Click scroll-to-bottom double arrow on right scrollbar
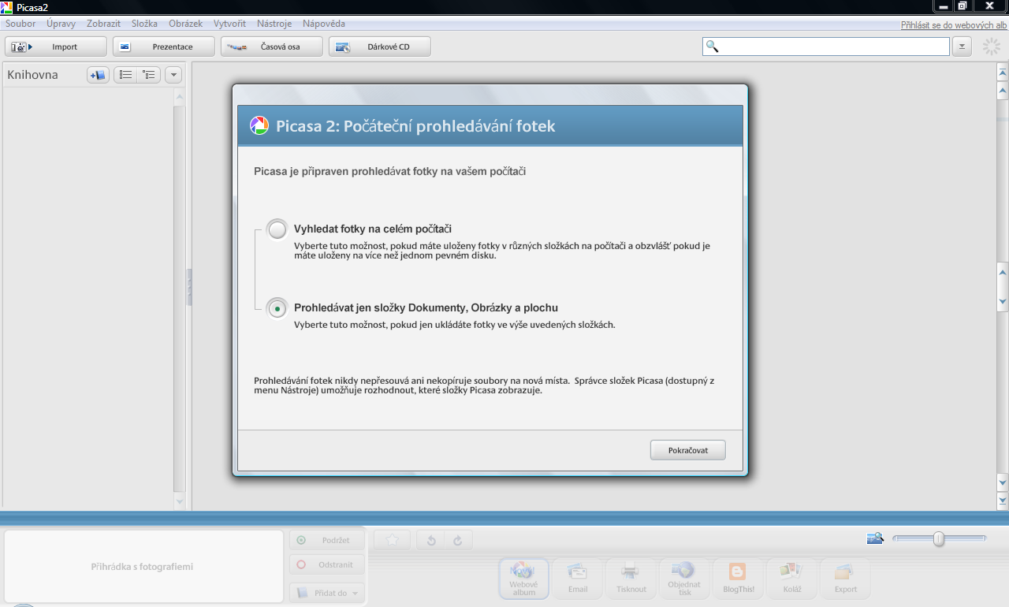 1003,500
